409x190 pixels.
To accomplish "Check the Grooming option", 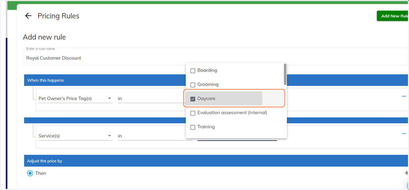I will click(193, 85).
